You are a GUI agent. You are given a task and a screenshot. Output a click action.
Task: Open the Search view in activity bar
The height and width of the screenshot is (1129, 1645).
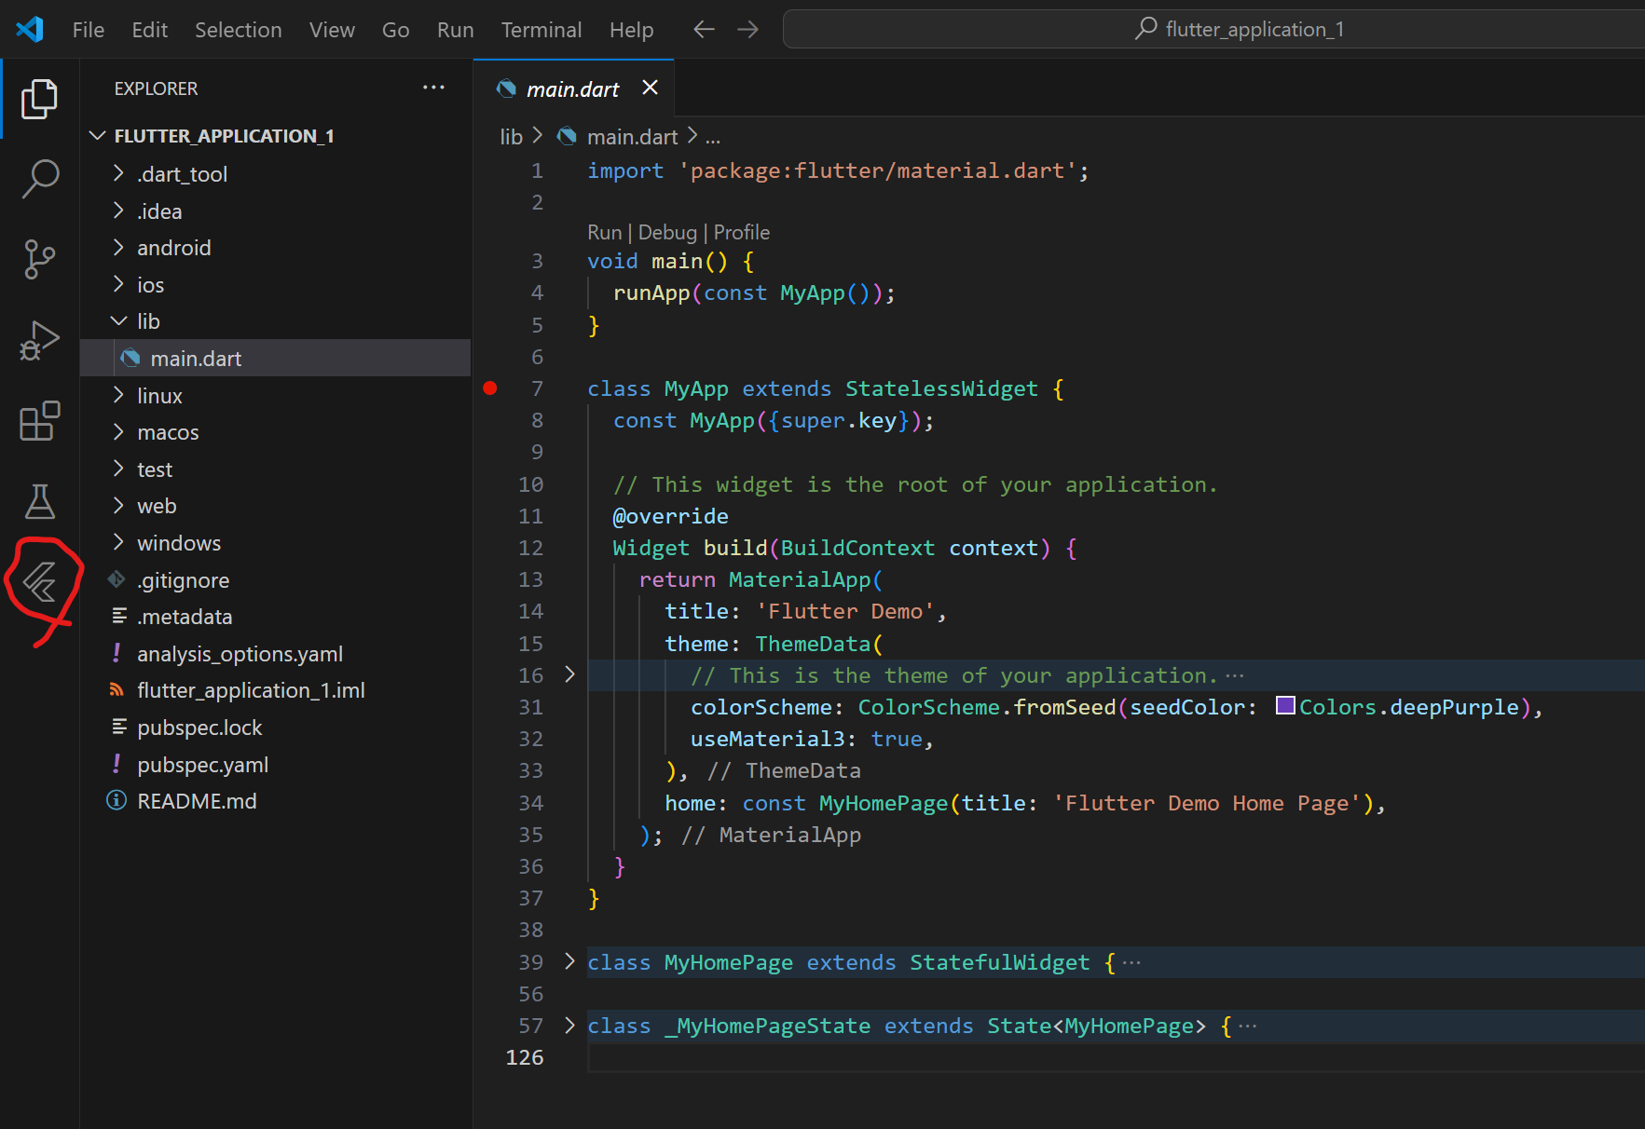pos(39,178)
